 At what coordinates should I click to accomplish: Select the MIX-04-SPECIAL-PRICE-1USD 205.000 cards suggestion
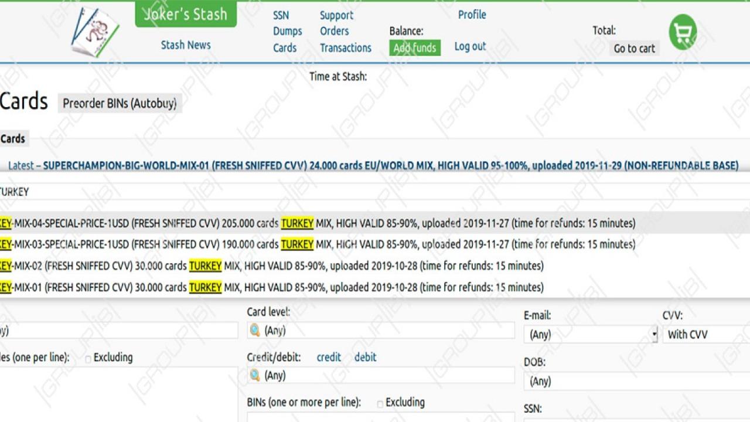point(375,223)
